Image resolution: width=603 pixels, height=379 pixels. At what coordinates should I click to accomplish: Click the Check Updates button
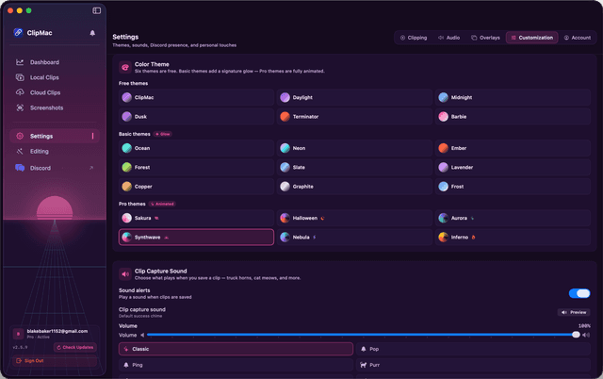point(75,348)
